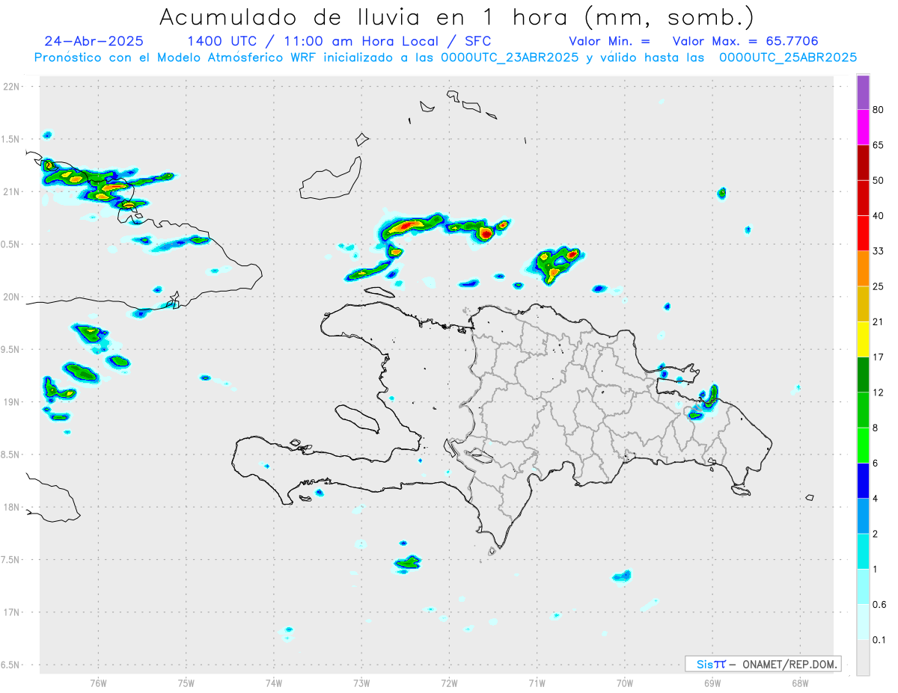Viewport: 898px width, 693px height.
Task: Click the '70W' longitude label
Action: (625, 683)
